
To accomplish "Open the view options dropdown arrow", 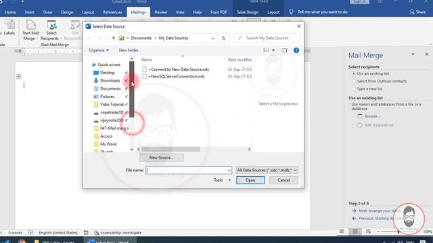I will pos(273,51).
